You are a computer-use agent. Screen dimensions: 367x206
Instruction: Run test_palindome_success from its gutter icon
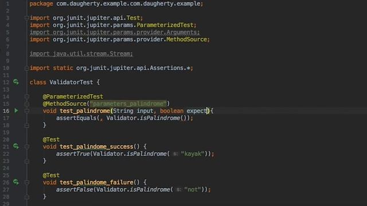(15, 146)
